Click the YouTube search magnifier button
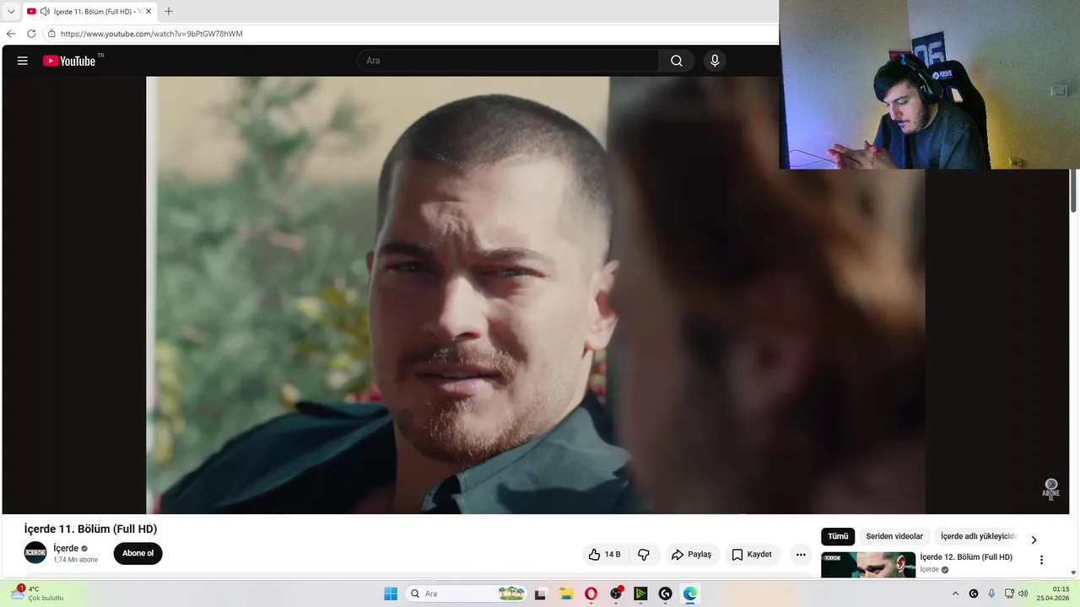 click(677, 61)
